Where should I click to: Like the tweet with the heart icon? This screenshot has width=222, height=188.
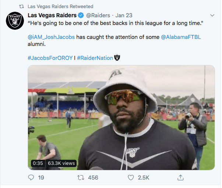(130, 177)
